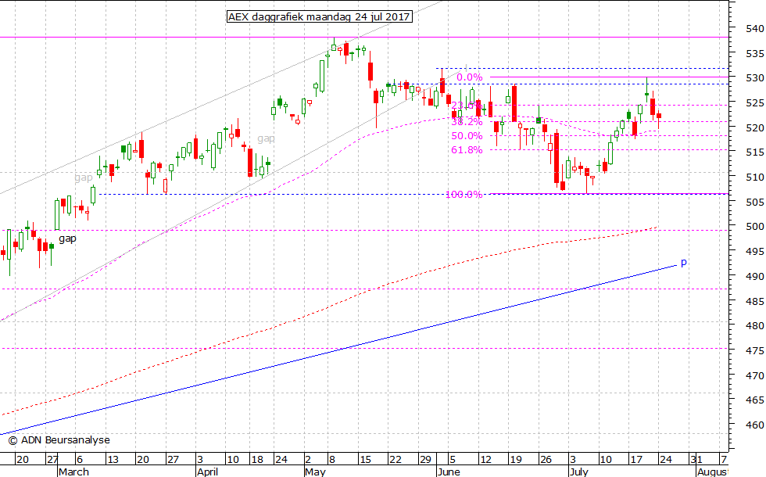Click the 535 price axis label
Image resolution: width=766 pixels, height=477 pixels.
click(x=755, y=53)
